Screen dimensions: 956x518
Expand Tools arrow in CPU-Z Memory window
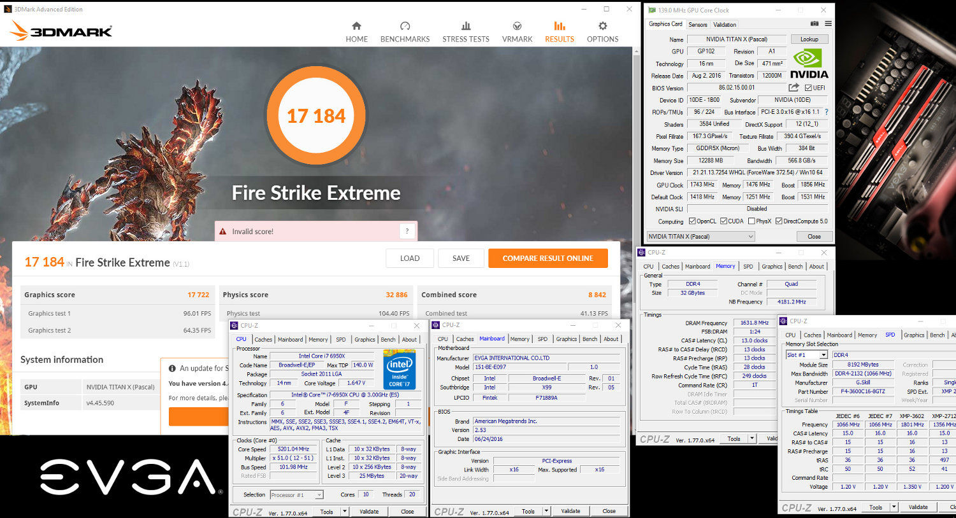[752, 439]
